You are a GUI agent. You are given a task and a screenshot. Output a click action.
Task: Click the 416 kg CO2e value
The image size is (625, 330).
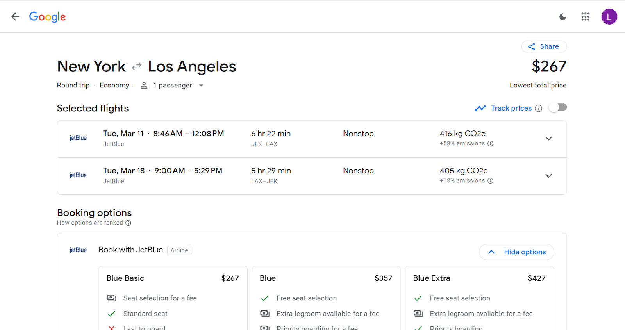463,134
